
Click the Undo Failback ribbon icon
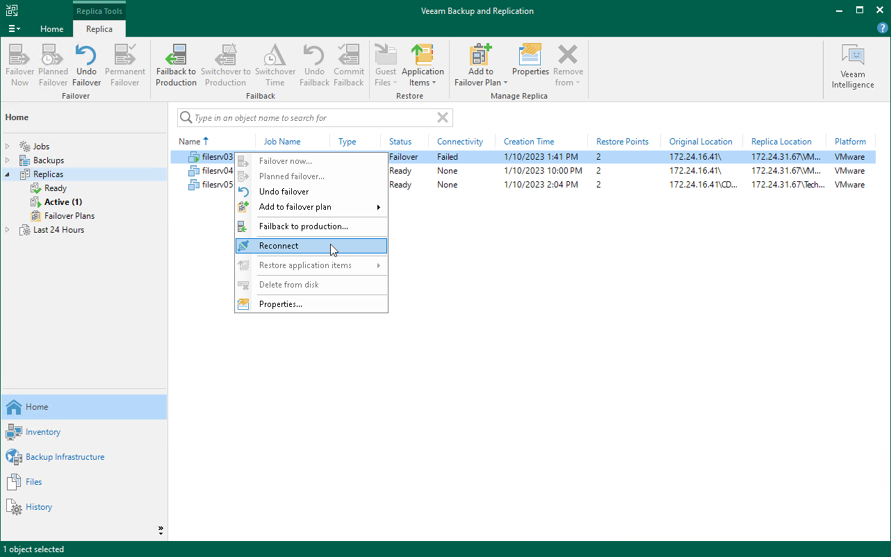[x=314, y=66]
